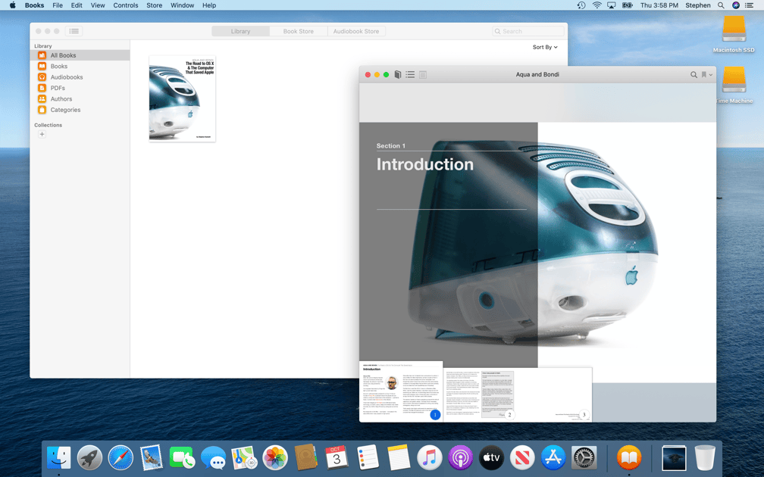Viewport: 764px width, 477px height.
Task: Open the Edit menu
Action: pos(77,5)
